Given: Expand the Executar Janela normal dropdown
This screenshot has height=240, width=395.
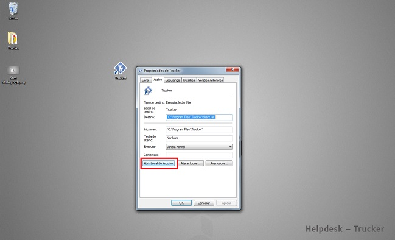Looking at the screenshot, I should [x=199, y=147].
